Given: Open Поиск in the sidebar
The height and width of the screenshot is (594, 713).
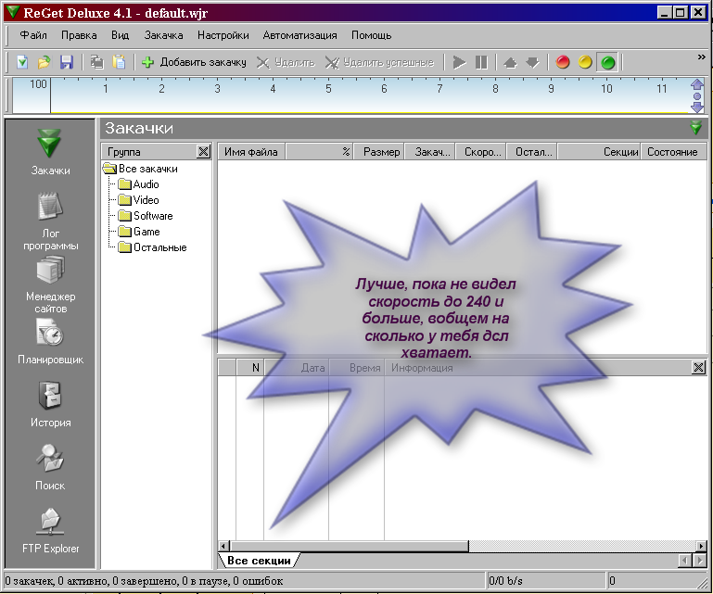Looking at the screenshot, I should coord(50,467).
